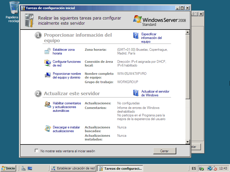Viewport: 230px width, 172px height.
Task: Minimize the Tareas de configuración inicial window
Action: [177, 8]
